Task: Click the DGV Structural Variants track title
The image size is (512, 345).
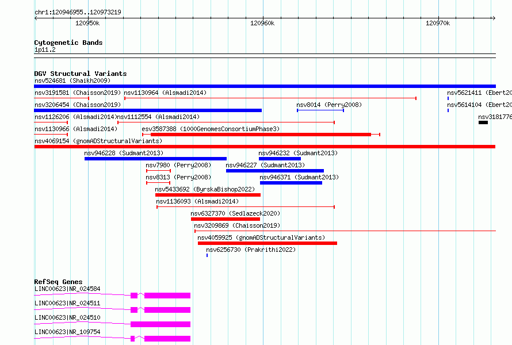Action: coord(81,74)
